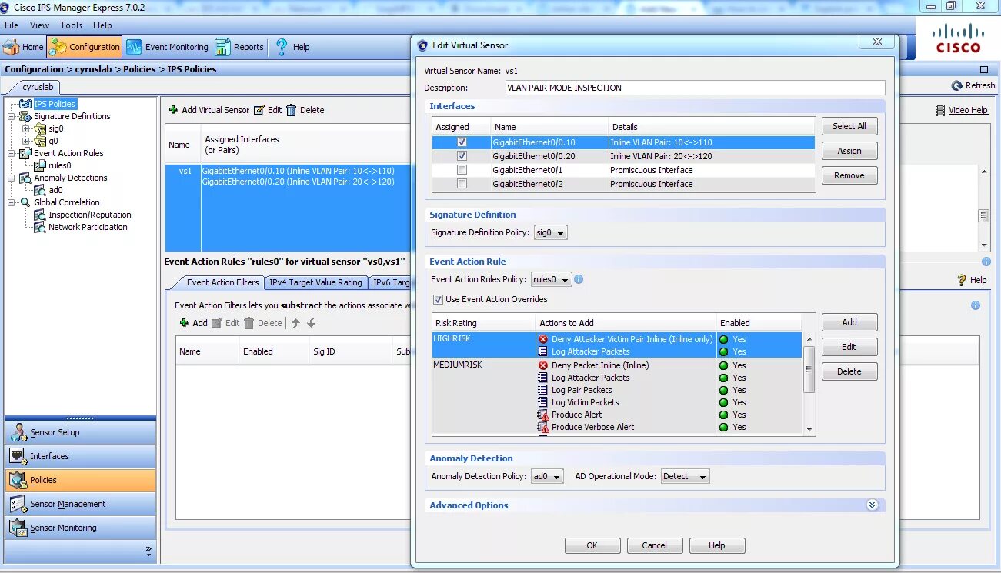
Task: Open Signature Definition Policy dropdown
Action: pyautogui.click(x=550, y=232)
